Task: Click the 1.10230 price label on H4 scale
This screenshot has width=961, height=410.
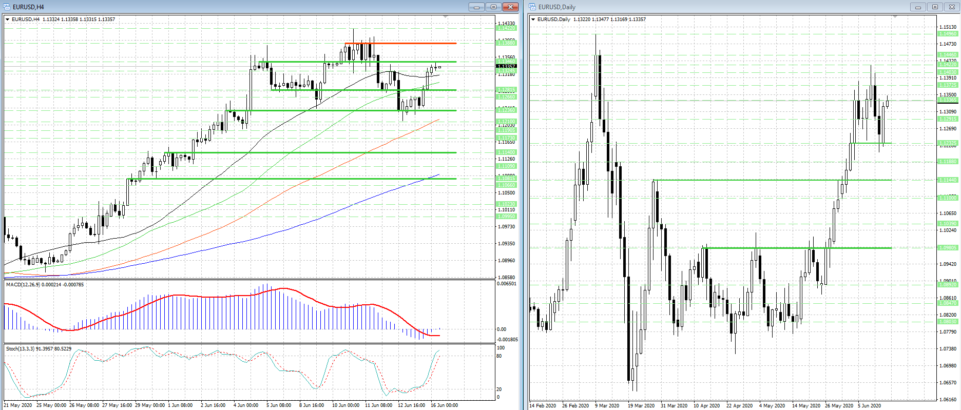Action: (x=506, y=204)
